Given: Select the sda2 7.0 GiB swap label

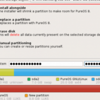Looking at the screenshot, I should [42, 81].
